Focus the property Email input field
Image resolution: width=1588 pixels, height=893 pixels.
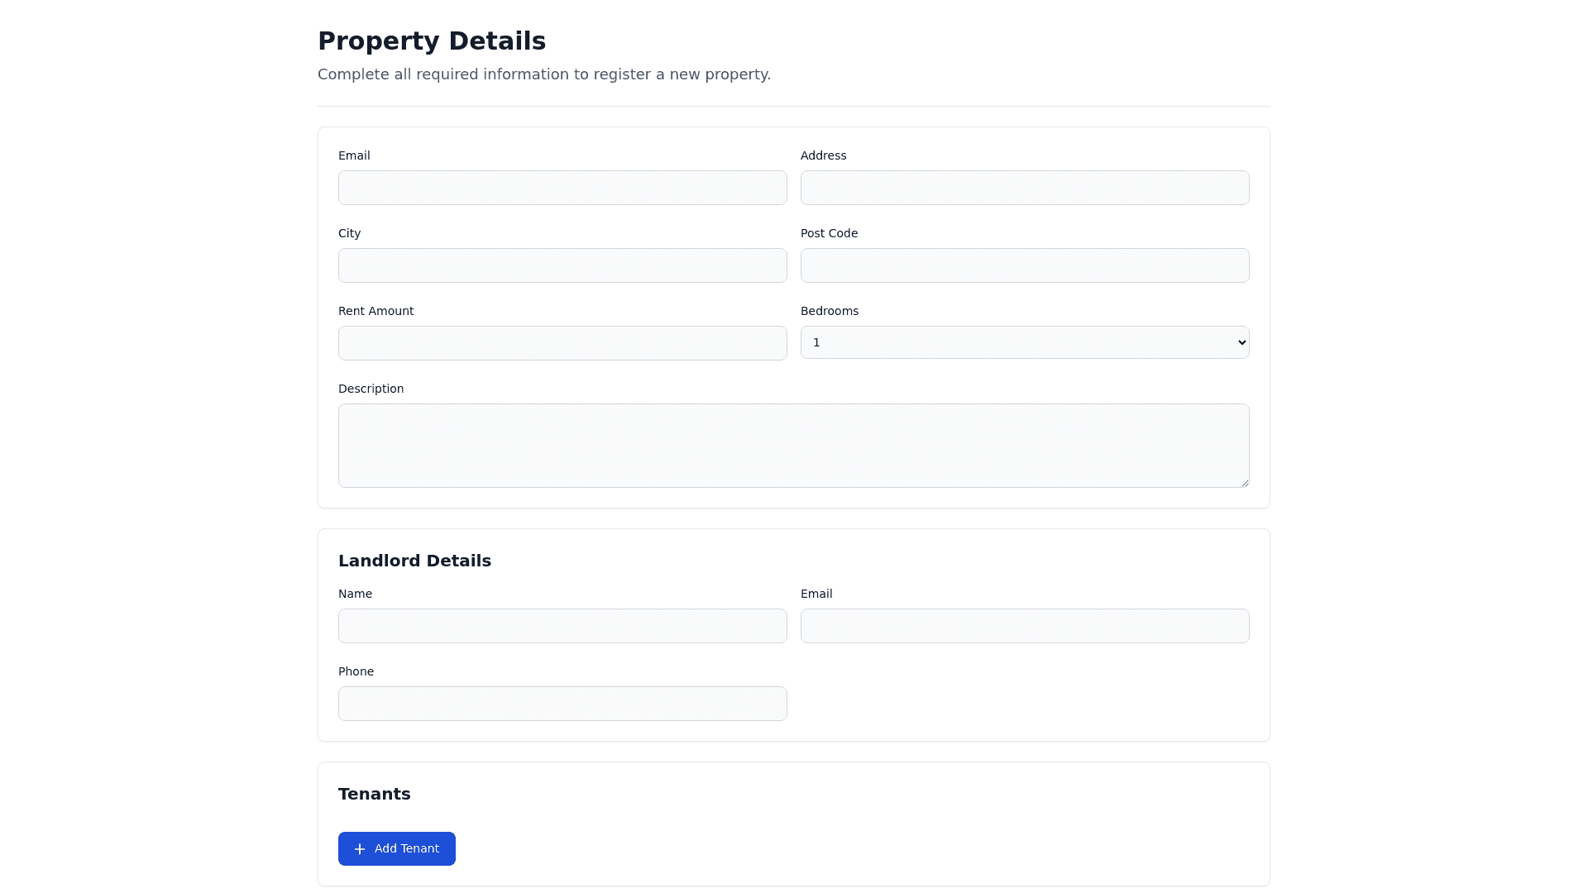click(562, 188)
